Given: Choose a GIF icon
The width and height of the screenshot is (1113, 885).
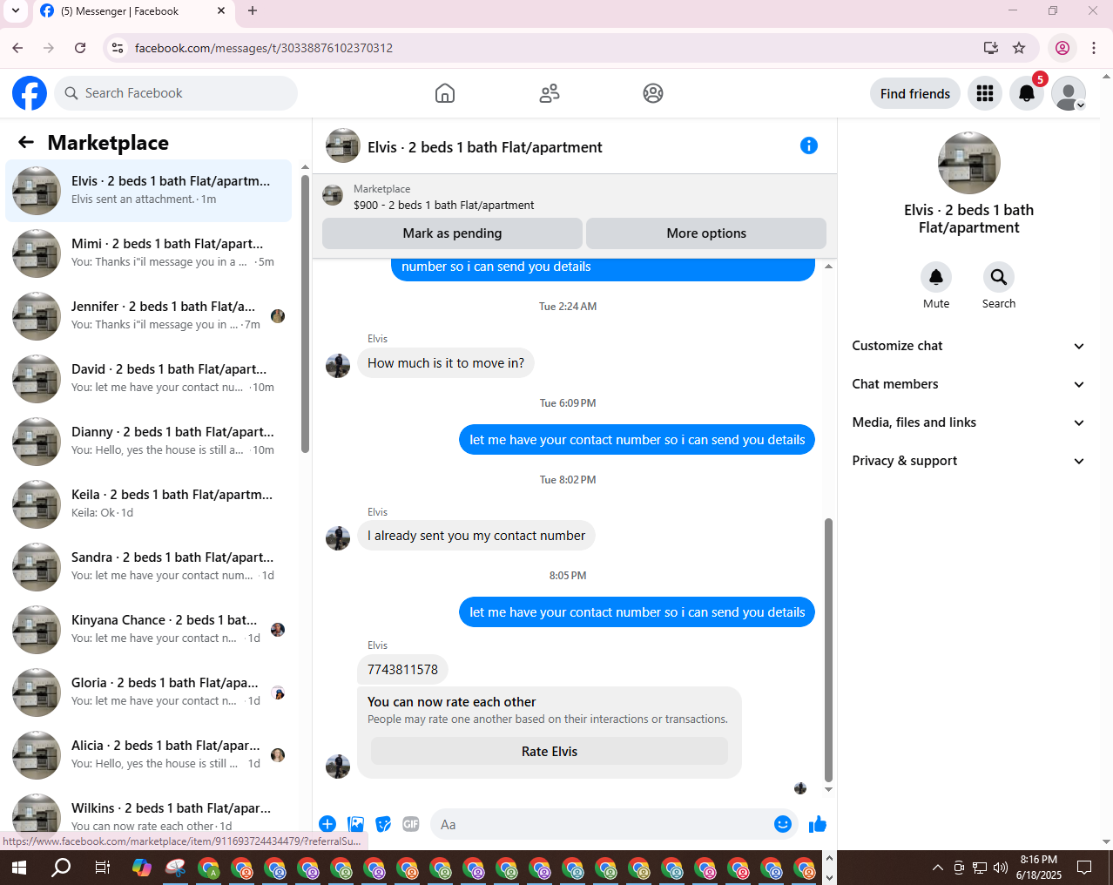Looking at the screenshot, I should (411, 824).
